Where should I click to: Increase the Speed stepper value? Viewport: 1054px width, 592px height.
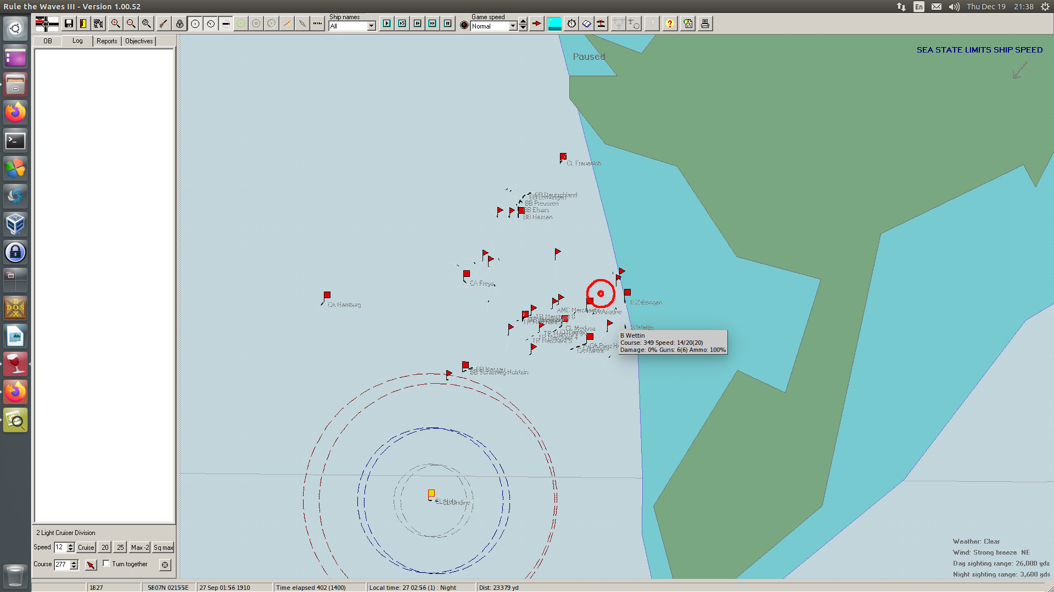click(70, 545)
